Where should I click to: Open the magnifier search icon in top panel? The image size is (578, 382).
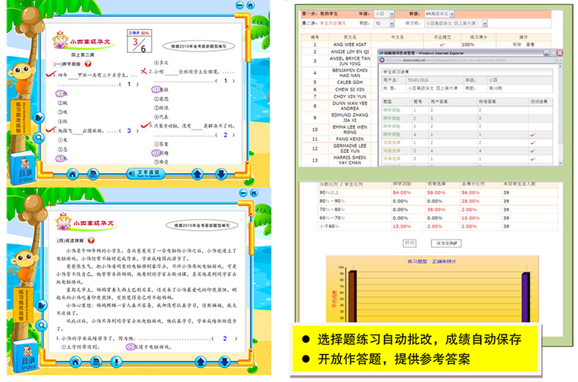tap(40, 137)
